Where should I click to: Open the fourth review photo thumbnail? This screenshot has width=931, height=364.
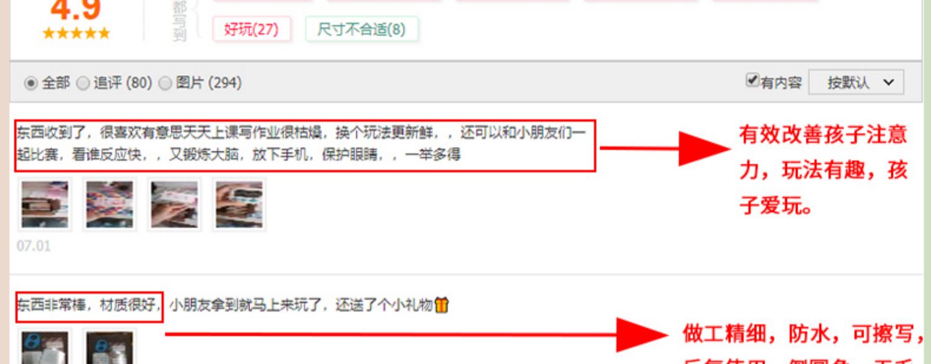(x=239, y=204)
